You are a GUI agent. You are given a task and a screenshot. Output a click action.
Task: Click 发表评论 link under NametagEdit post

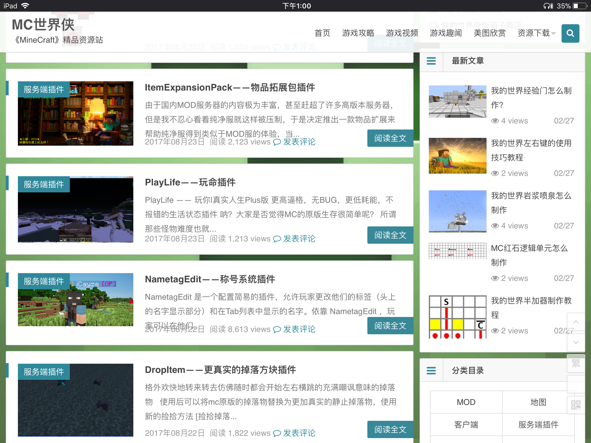pyautogui.click(x=299, y=329)
